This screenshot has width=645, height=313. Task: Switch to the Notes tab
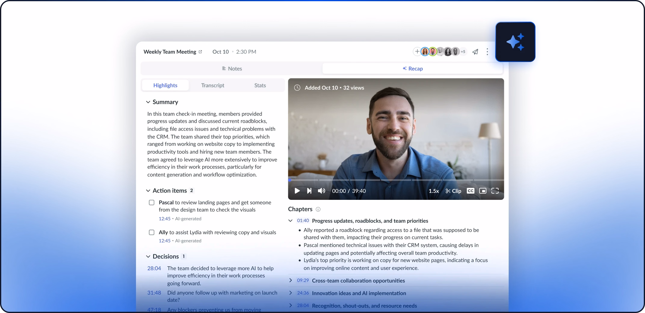tap(232, 69)
